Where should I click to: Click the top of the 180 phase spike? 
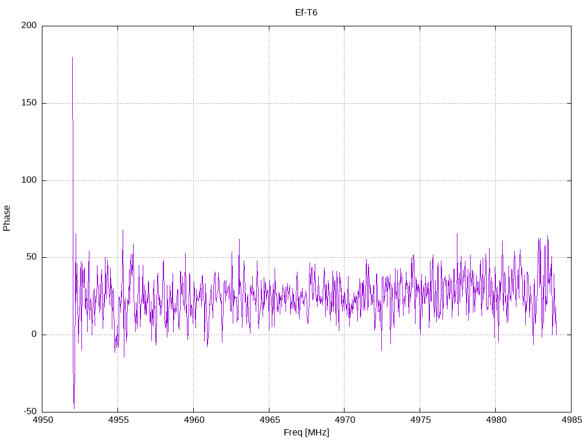pyautogui.click(x=72, y=57)
